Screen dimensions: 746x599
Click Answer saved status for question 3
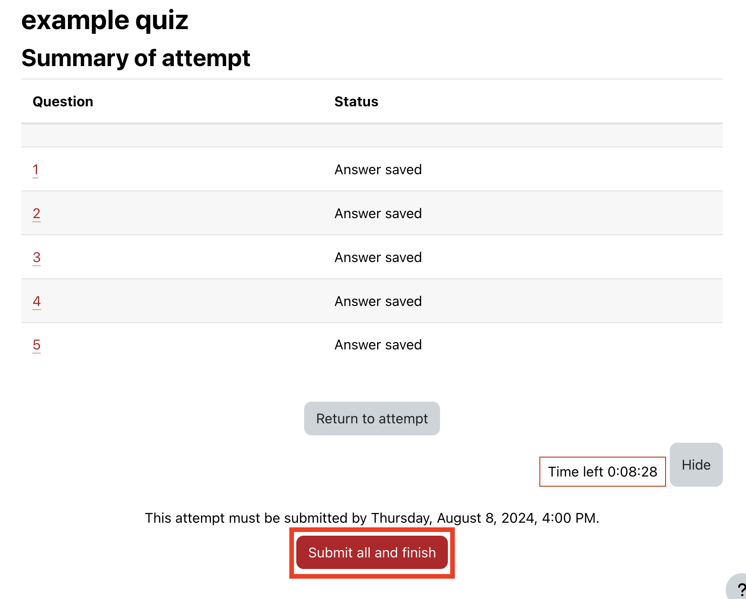click(x=378, y=257)
